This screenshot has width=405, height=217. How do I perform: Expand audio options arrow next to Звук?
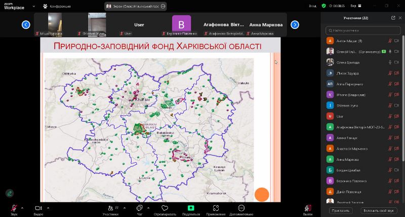click(22, 208)
